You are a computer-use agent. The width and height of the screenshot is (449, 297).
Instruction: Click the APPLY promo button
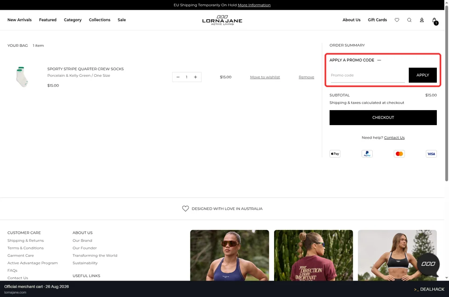[x=423, y=75]
